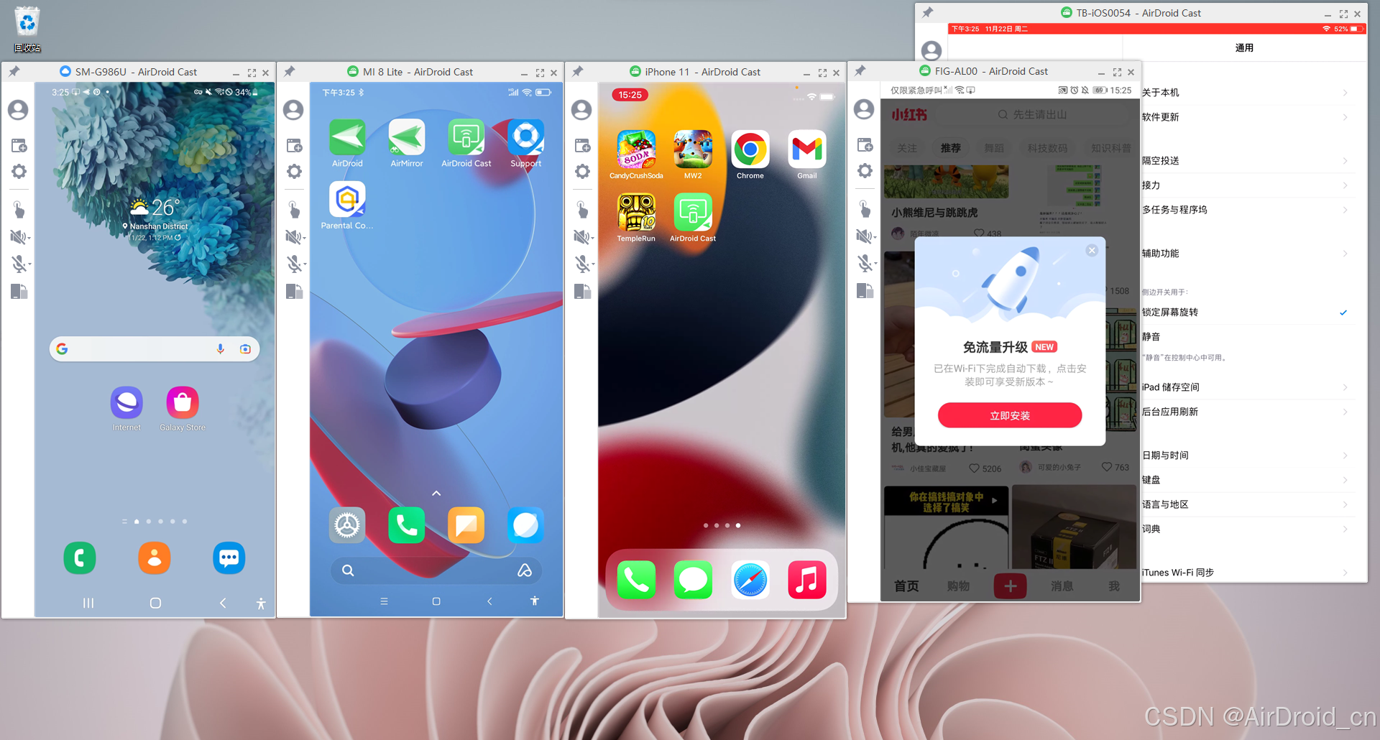Open Music app in iPhone 11 dock

(x=807, y=580)
